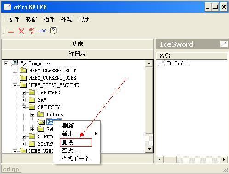229x174 pixels.
Task: Expand the HARDWARE node
Action: [23, 92]
